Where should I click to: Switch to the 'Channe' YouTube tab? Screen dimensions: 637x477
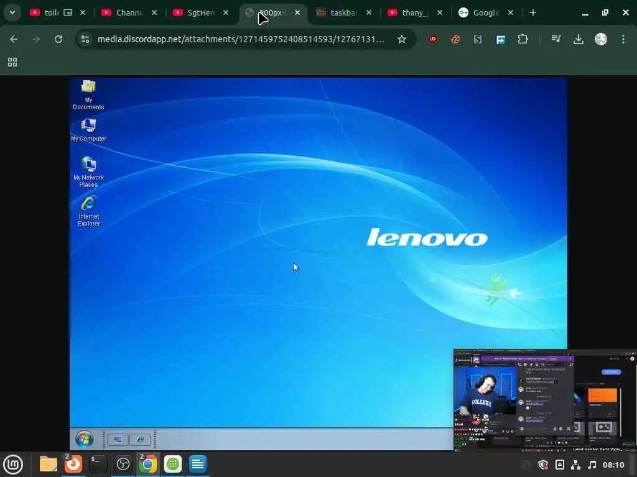coord(129,12)
